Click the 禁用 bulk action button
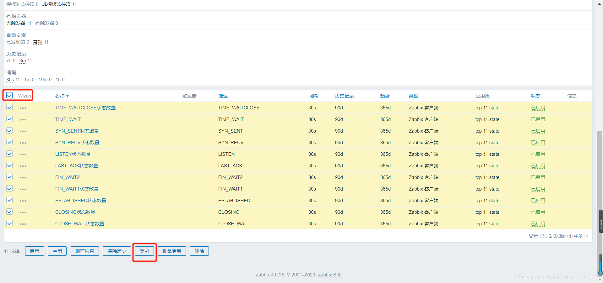Screen dimensions: 603x283 [x=57, y=251]
